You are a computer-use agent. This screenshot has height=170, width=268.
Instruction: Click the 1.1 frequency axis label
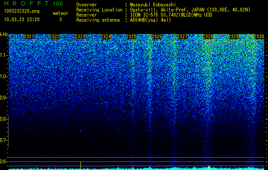pyautogui.click(x=4, y=55)
